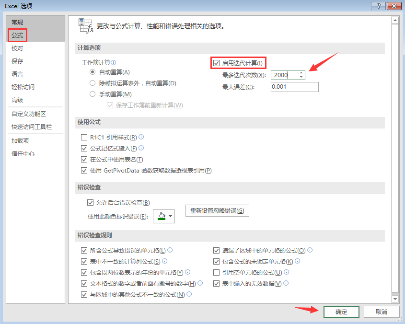This screenshot has width=405, height=324.
Task: Open the 校对 category
Action: click(x=35, y=48)
